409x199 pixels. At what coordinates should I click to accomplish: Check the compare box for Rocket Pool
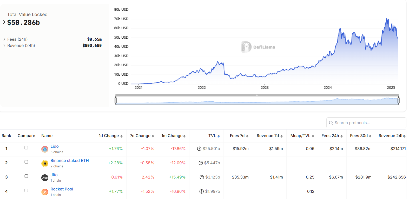pos(26,190)
